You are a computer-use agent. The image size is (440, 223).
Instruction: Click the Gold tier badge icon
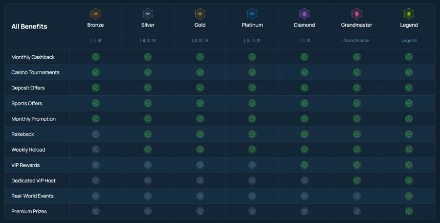[200, 14]
